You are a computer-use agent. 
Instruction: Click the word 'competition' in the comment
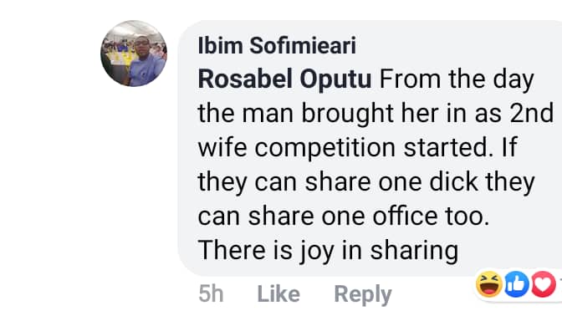coord(324,148)
